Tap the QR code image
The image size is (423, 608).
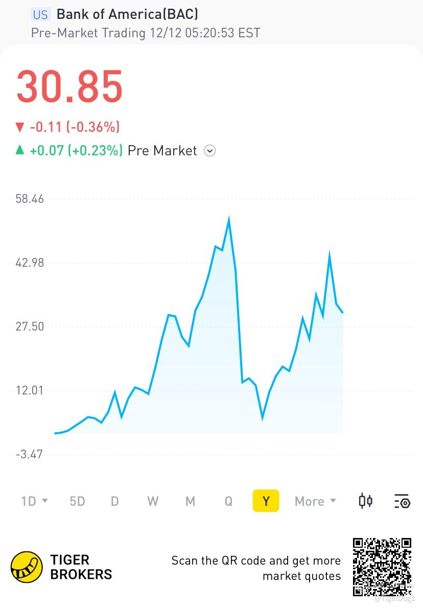point(382,567)
